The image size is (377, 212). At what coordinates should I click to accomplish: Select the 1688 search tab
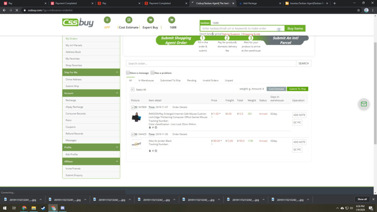pos(215,23)
